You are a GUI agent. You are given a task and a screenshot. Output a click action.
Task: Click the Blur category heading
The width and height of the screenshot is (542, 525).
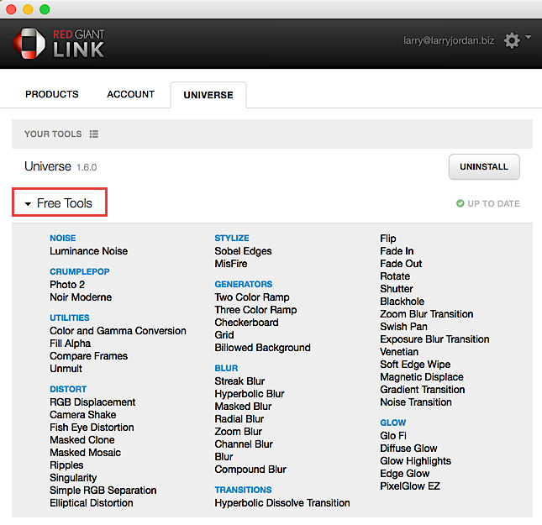(226, 368)
